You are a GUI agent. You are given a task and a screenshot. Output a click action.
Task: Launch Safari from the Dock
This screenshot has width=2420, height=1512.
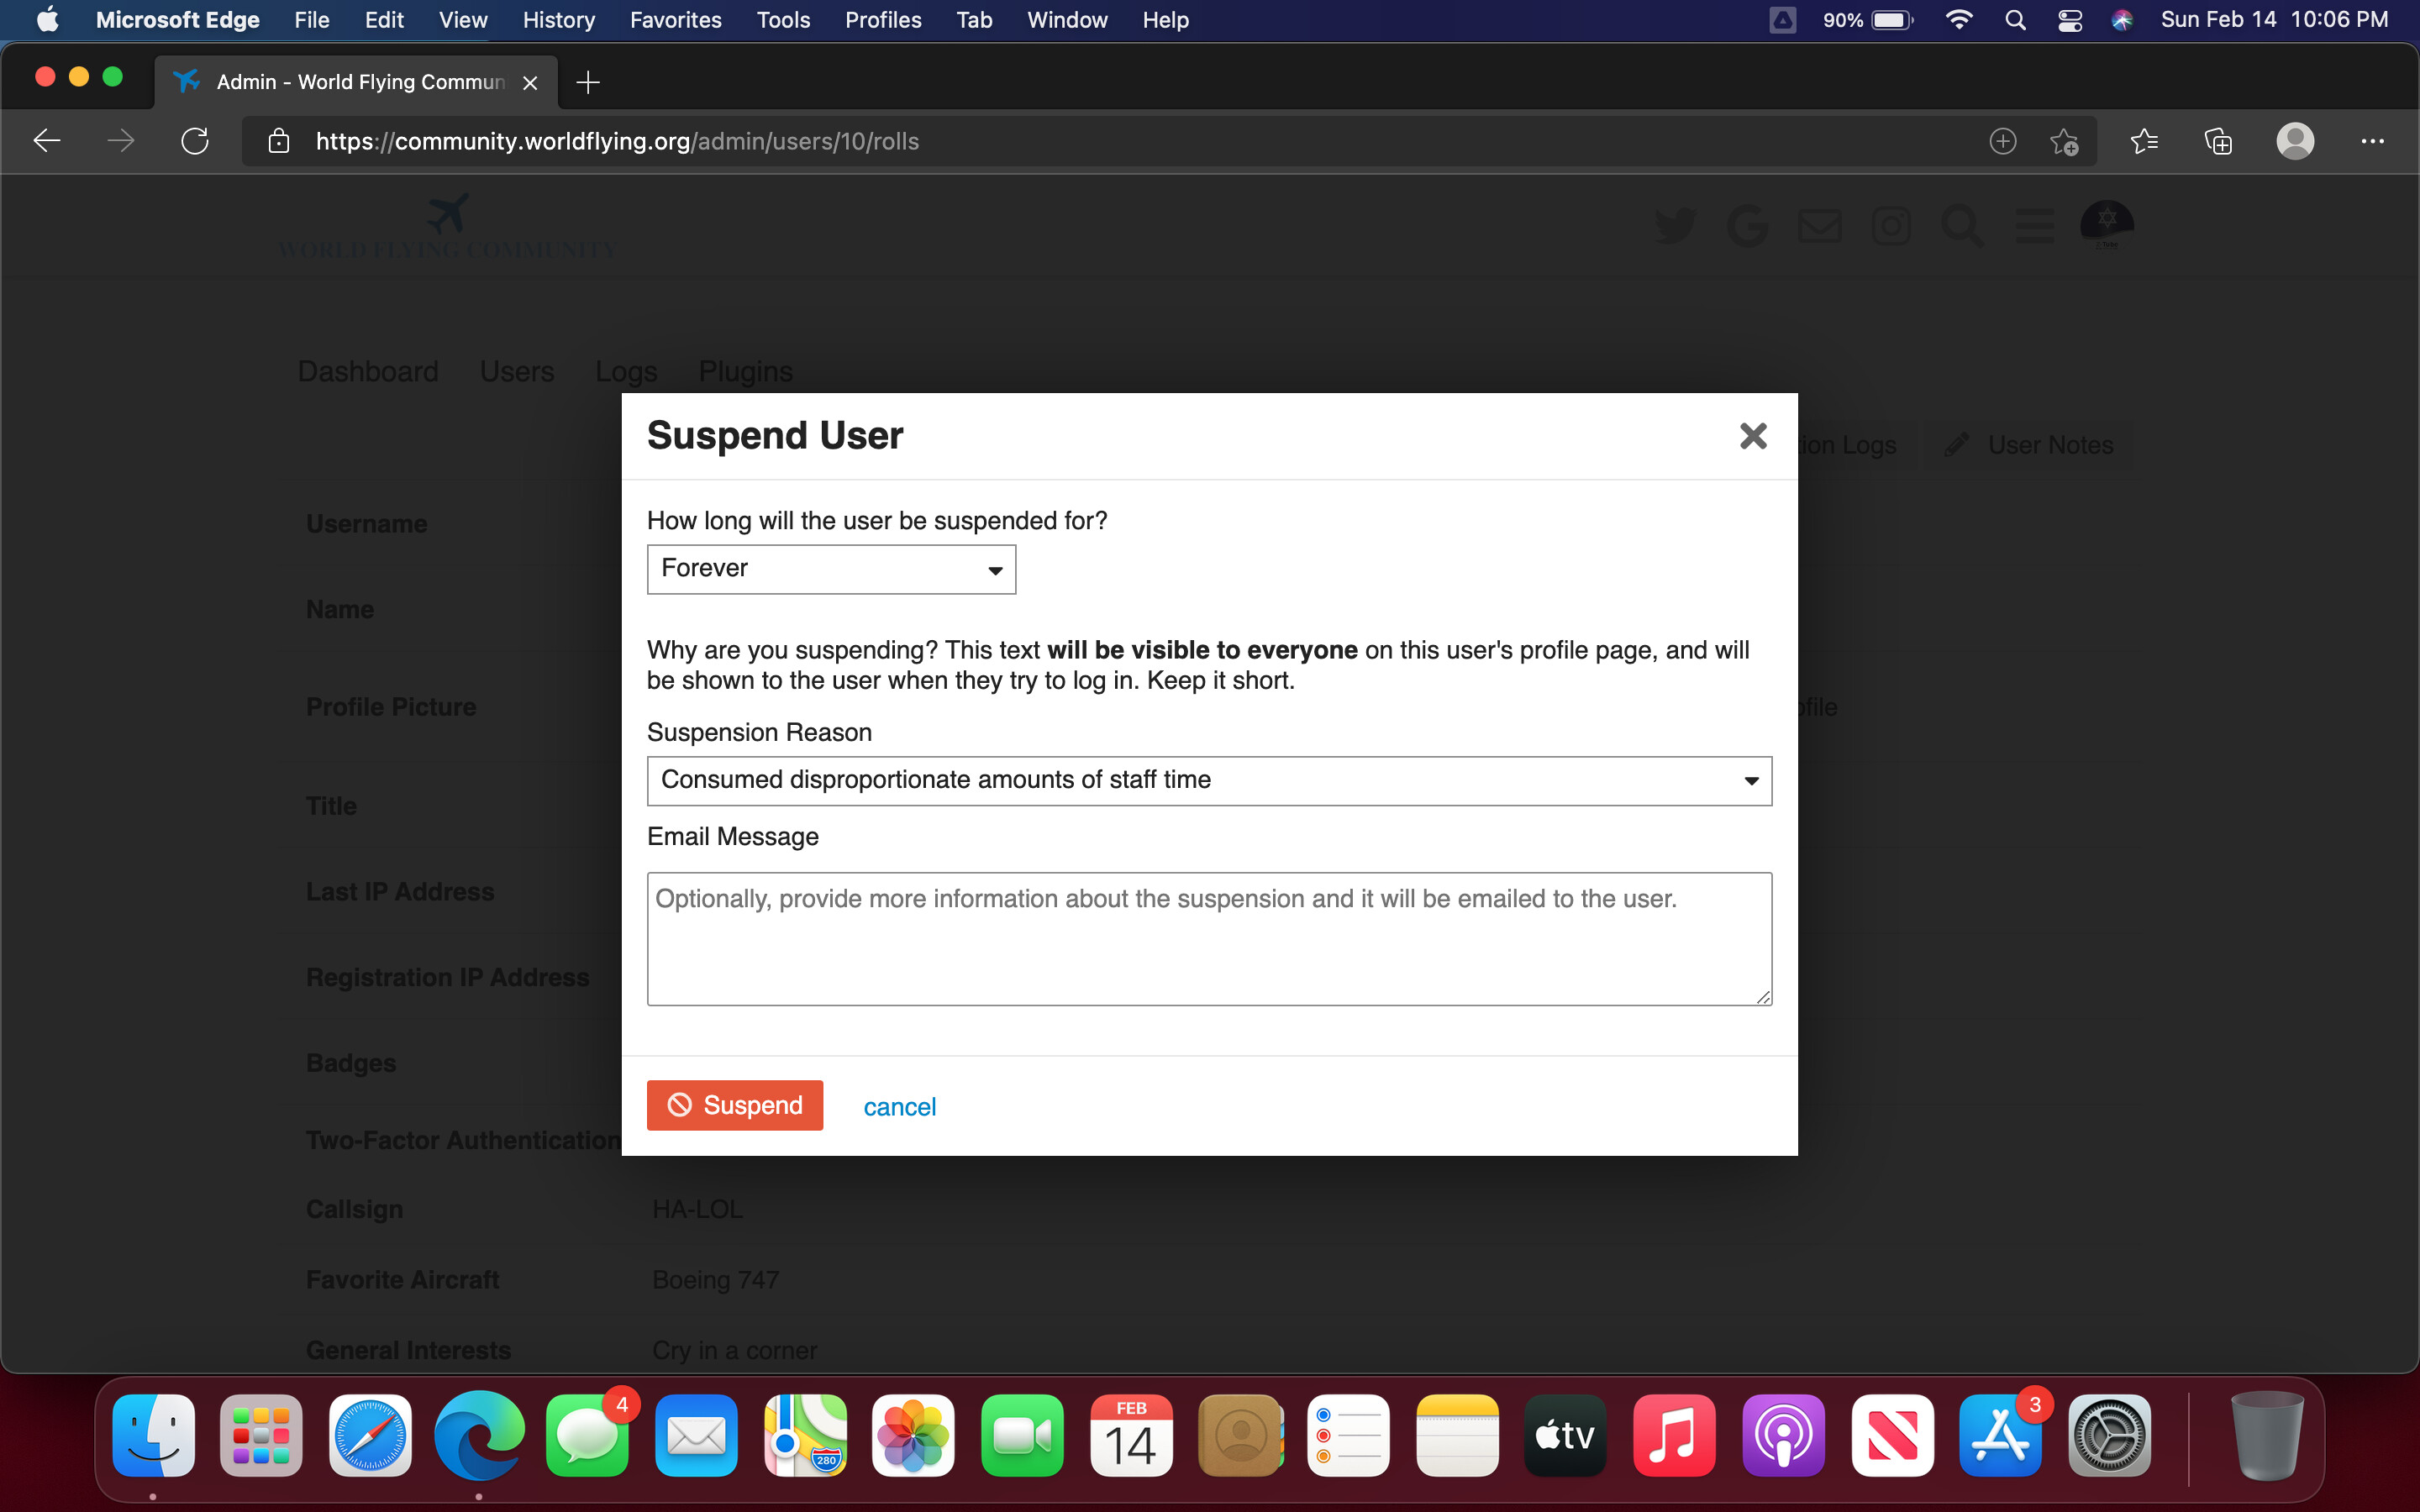coord(370,1436)
